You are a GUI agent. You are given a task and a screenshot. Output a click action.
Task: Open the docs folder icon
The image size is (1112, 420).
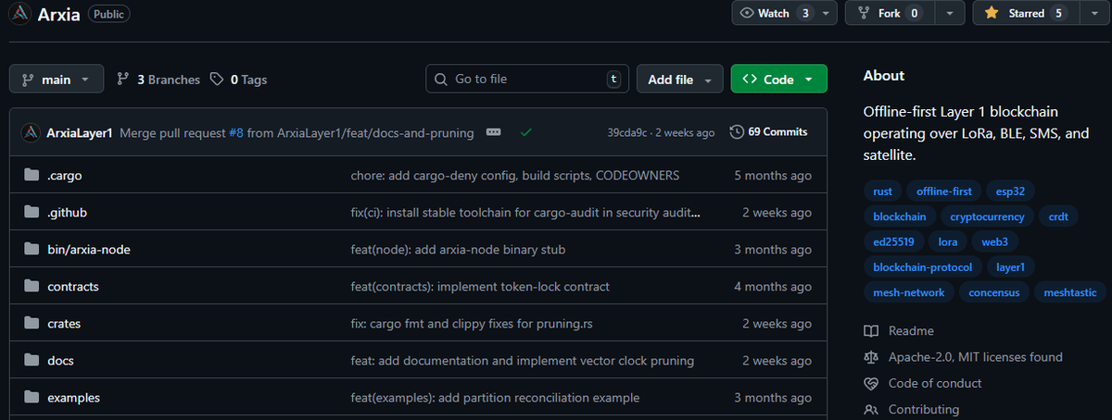click(x=32, y=361)
